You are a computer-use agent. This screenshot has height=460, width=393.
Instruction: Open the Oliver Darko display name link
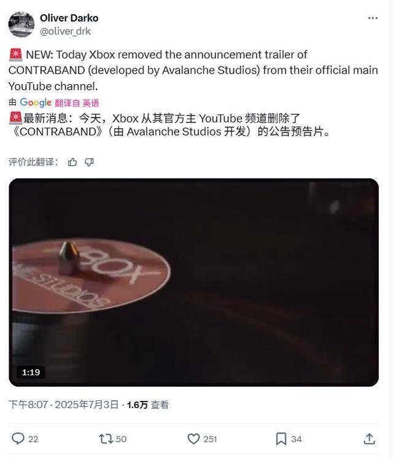pos(69,18)
